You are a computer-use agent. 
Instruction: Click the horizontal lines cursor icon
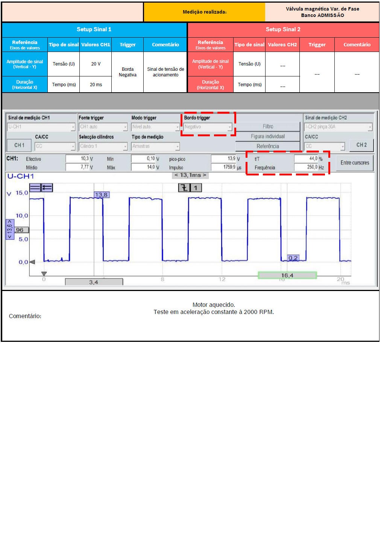click(35, 187)
